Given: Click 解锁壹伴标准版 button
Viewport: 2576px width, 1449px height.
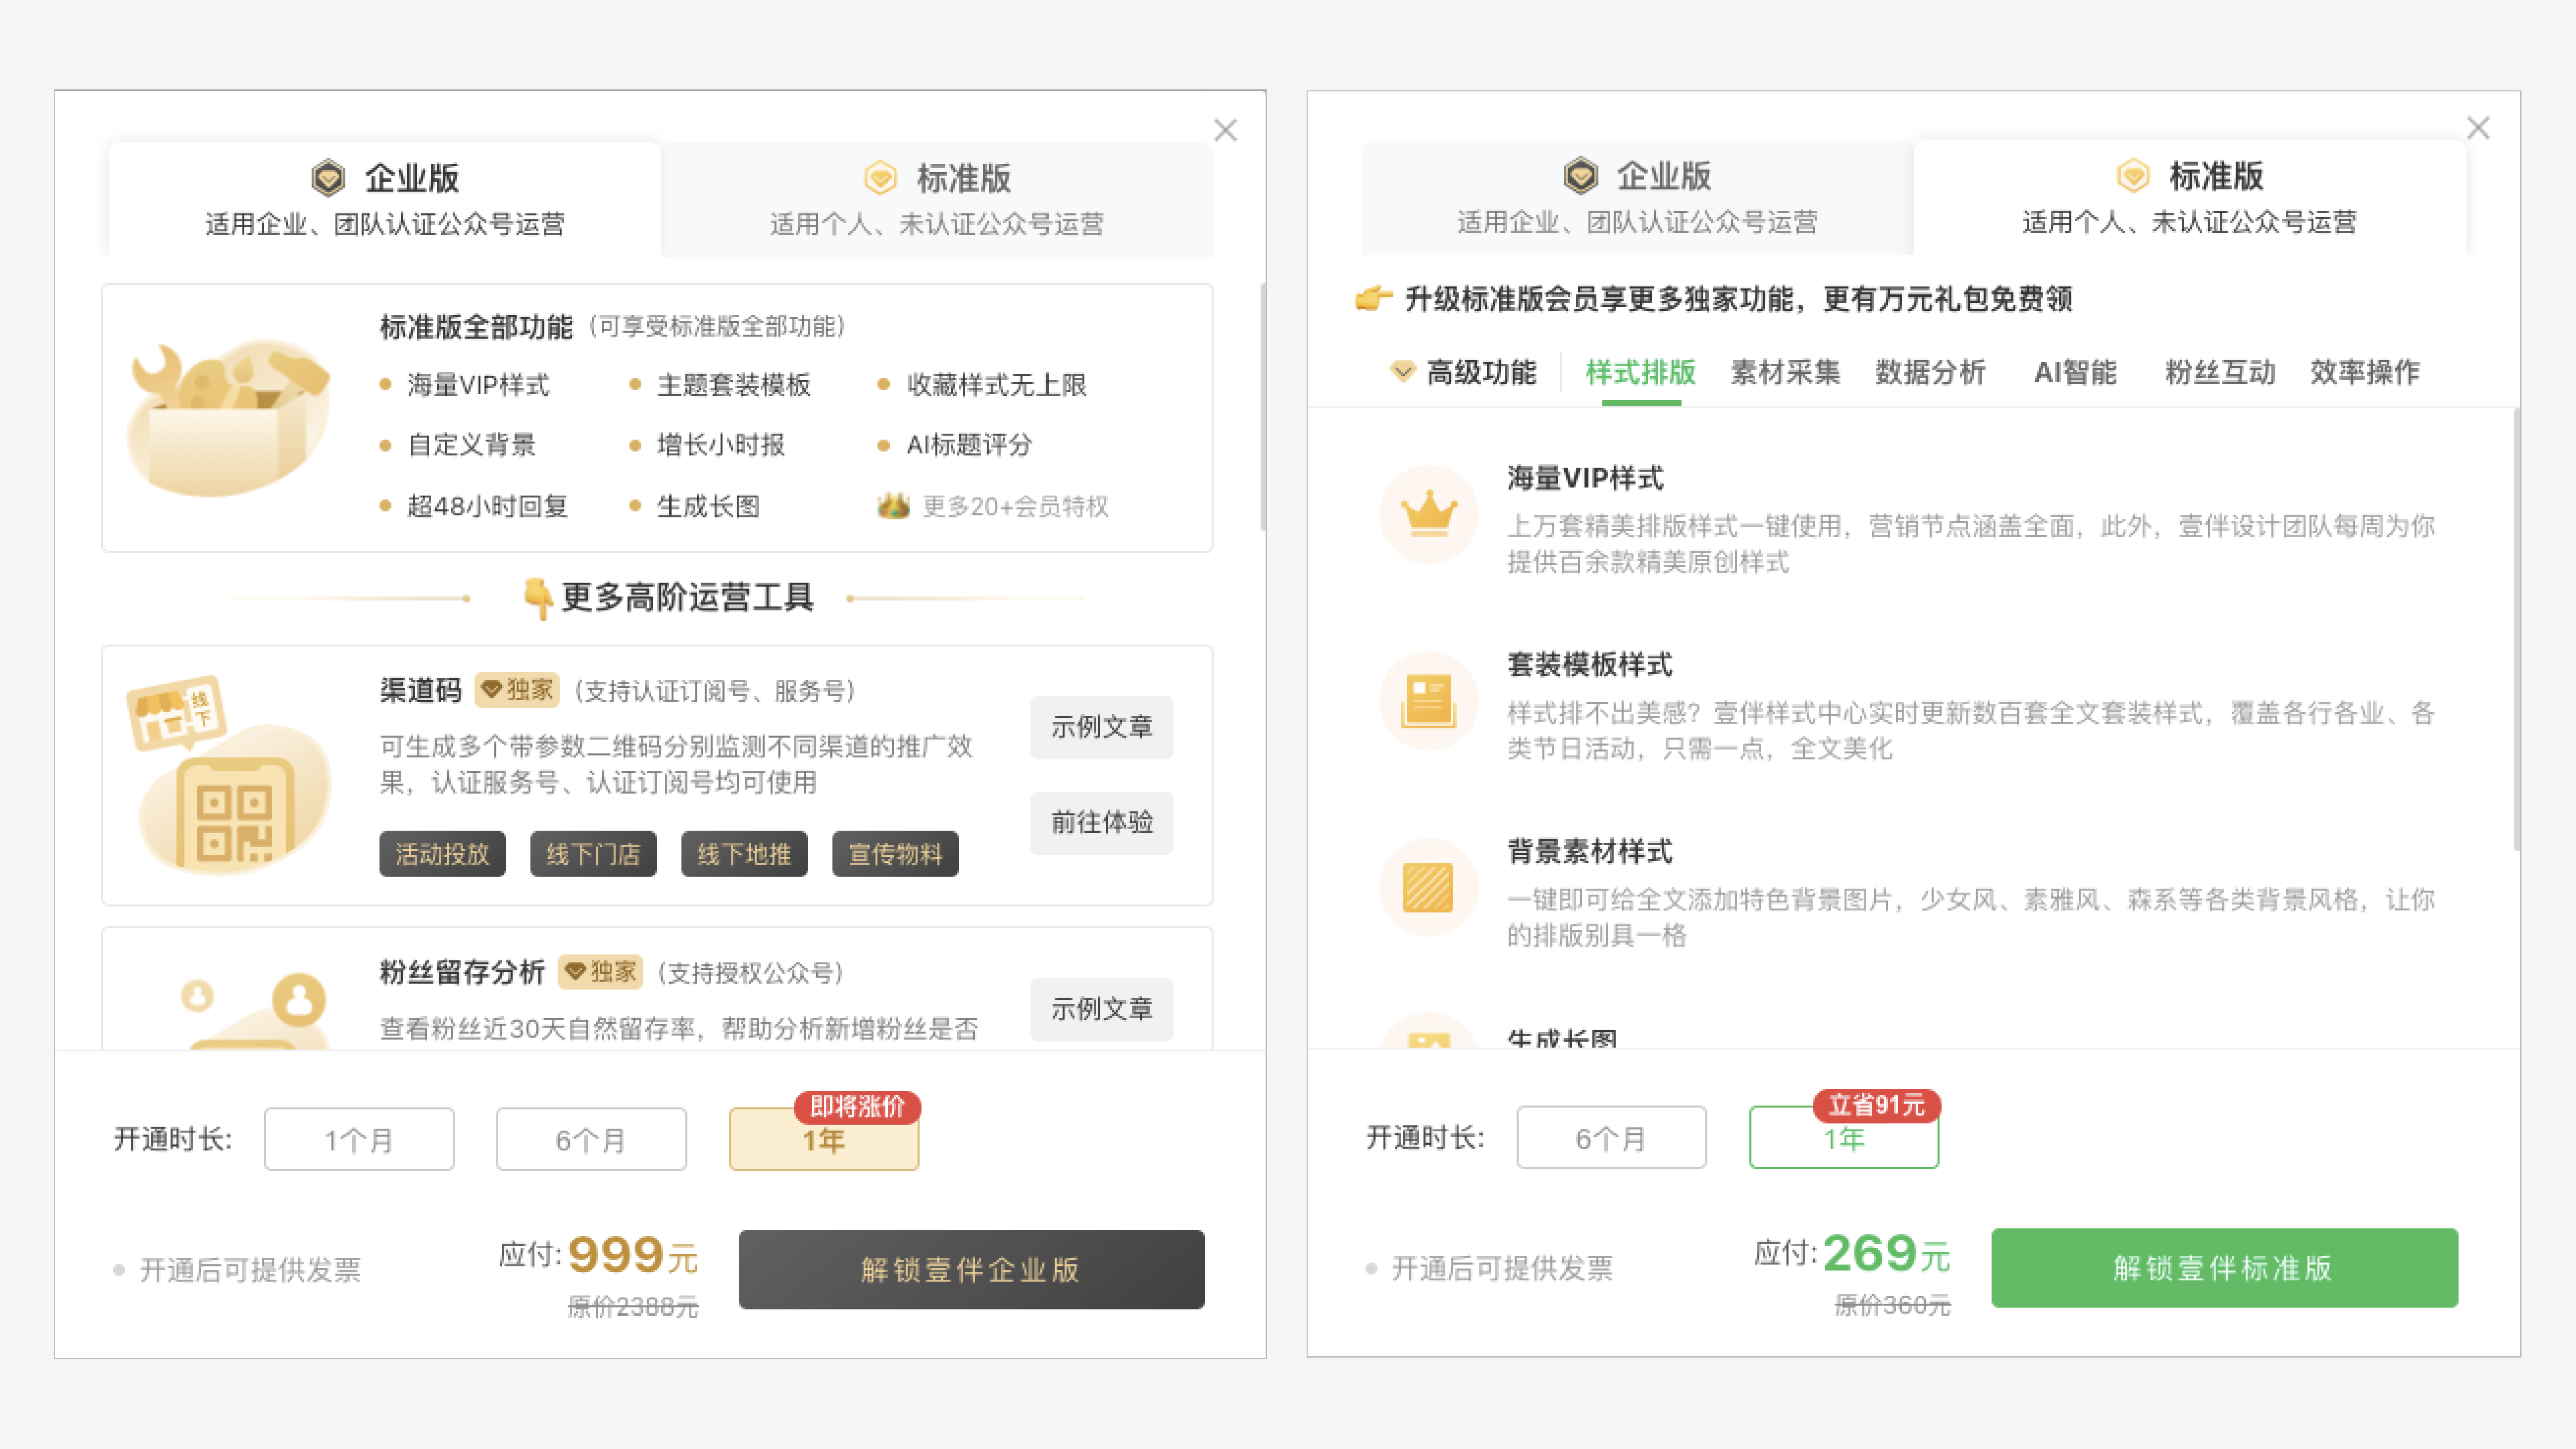Looking at the screenshot, I should coord(2224,1268).
